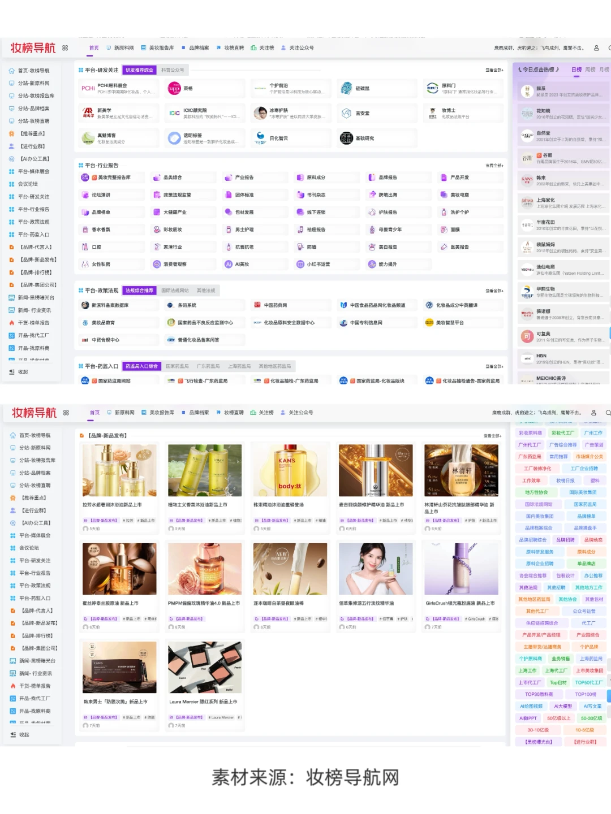Open the 其他法规 tab
611x814 pixels.
[x=206, y=291]
